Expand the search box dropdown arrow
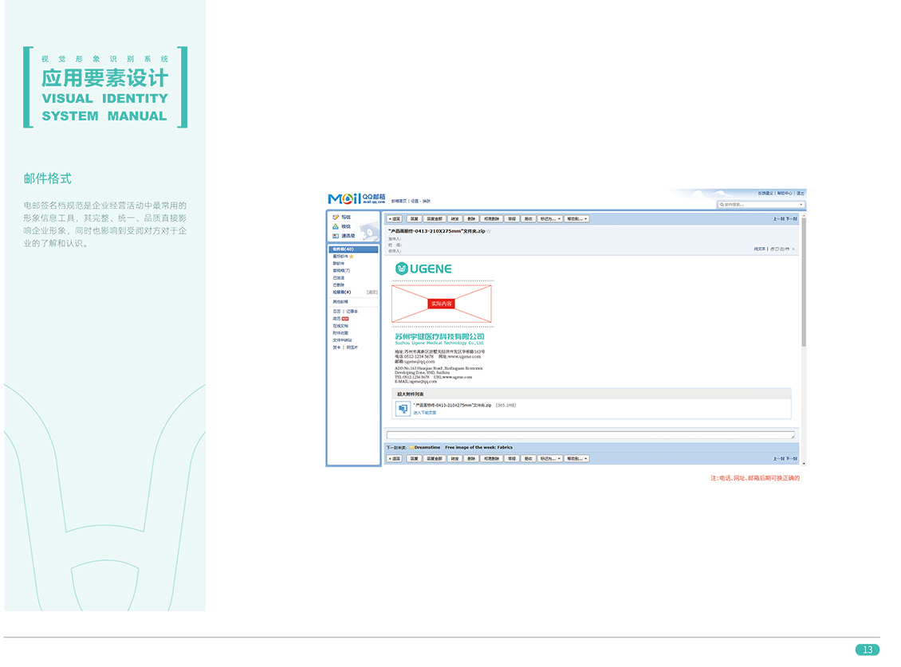901x667 pixels. (x=801, y=205)
